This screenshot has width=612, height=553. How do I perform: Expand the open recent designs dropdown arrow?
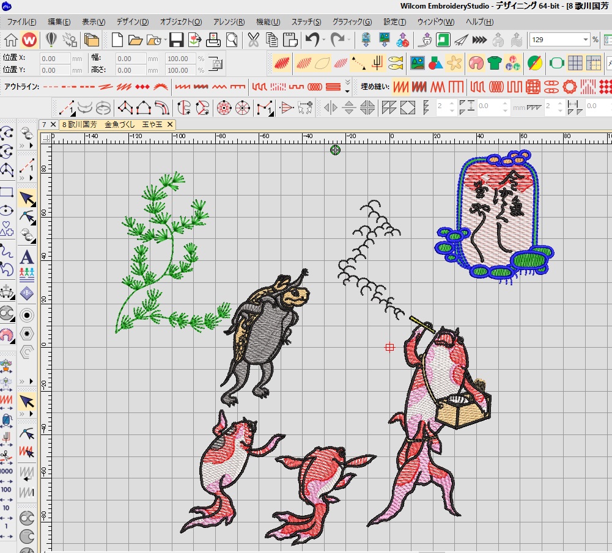coord(166,40)
